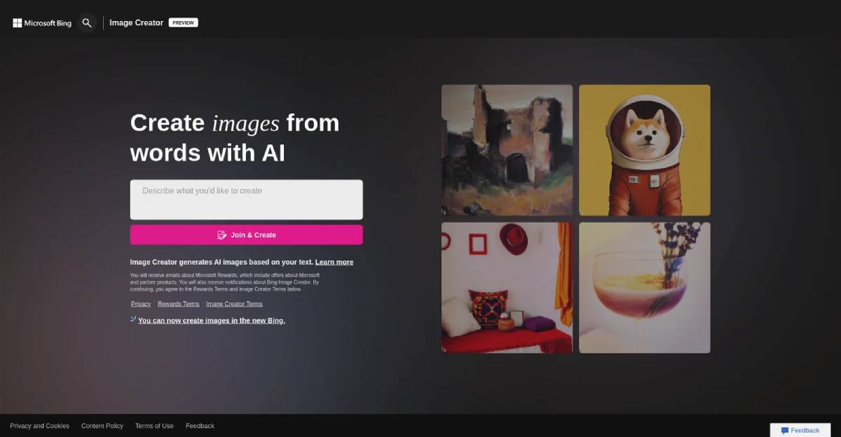Select the cocktail glass with lavender image
841x437 pixels.
click(x=644, y=288)
